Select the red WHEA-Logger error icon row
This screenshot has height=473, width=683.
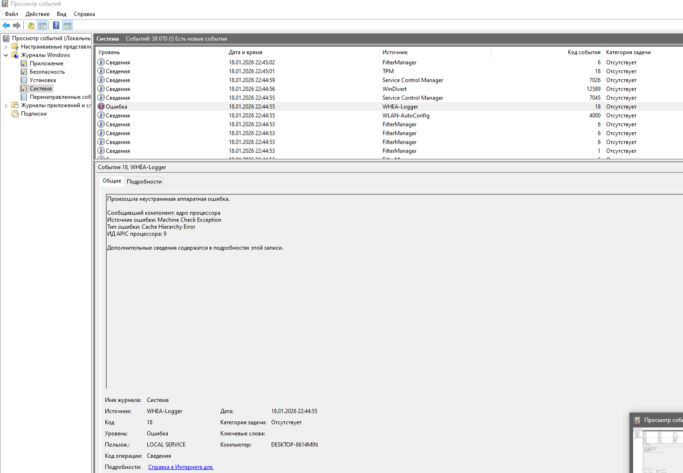(x=101, y=107)
